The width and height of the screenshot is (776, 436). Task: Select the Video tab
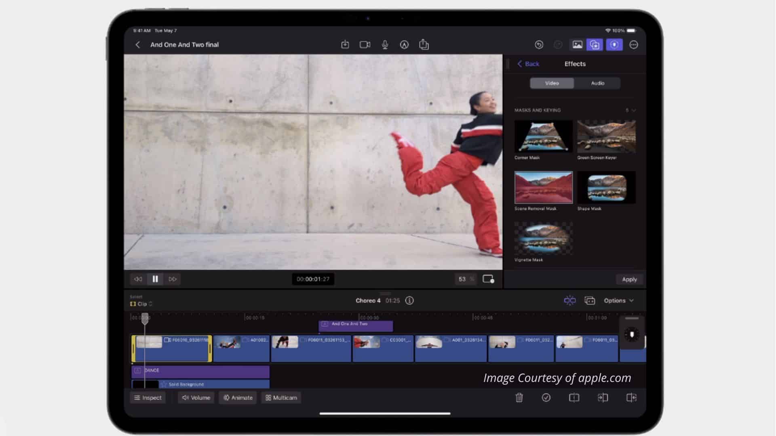pyautogui.click(x=552, y=83)
